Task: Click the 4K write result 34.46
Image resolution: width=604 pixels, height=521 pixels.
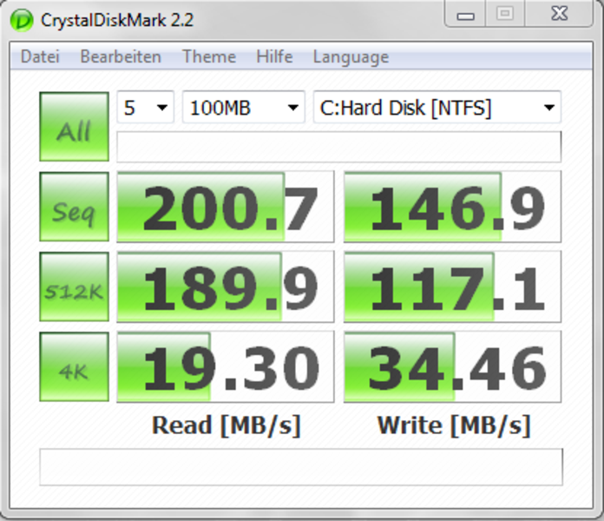Action: coord(452,366)
